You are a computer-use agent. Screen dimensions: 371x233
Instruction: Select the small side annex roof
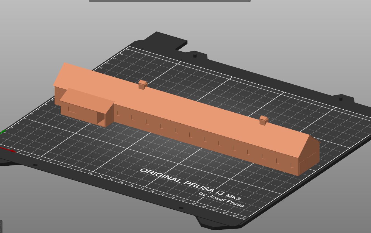pos(87,101)
